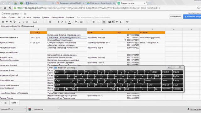The width and height of the screenshot is (201, 113).
Task: Turn on the filter
Action: [117, 22]
